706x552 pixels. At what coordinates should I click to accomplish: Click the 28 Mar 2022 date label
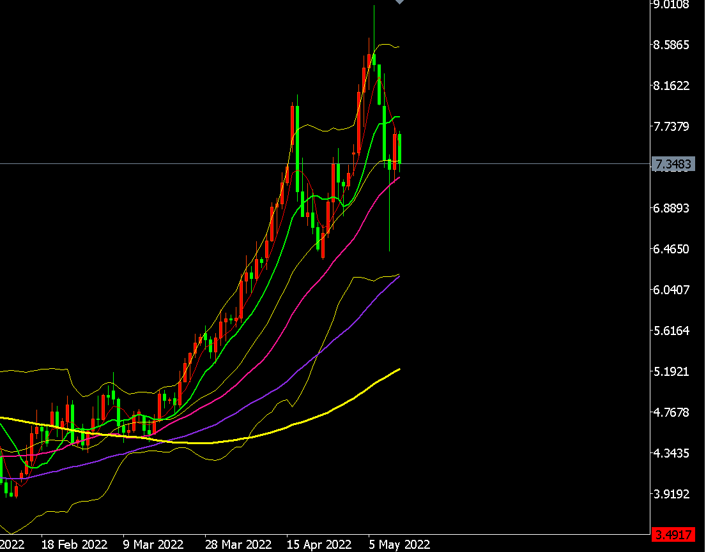238,545
